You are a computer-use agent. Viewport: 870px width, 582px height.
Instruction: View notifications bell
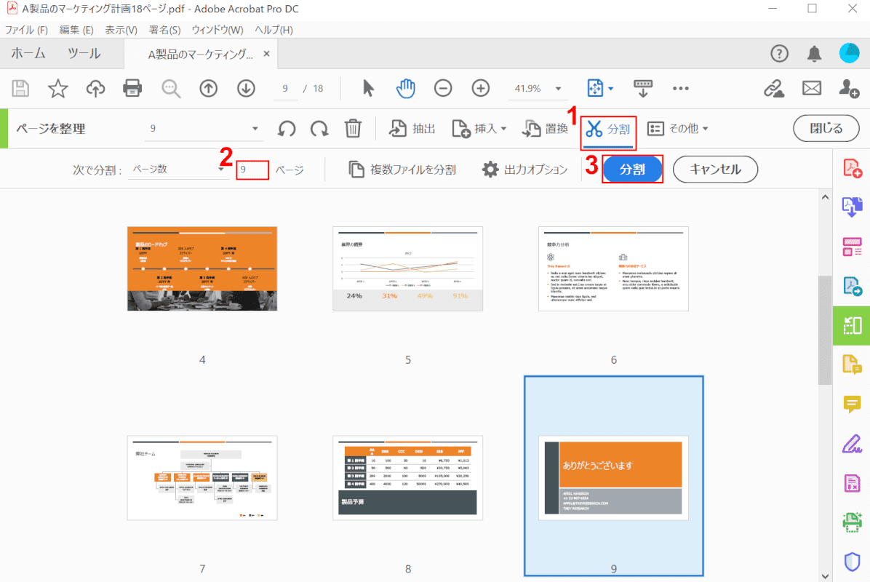coord(814,54)
